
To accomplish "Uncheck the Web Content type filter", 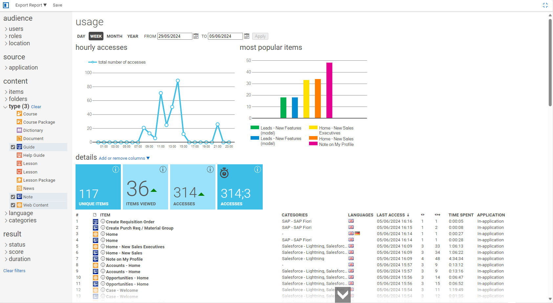I will pos(13,205).
